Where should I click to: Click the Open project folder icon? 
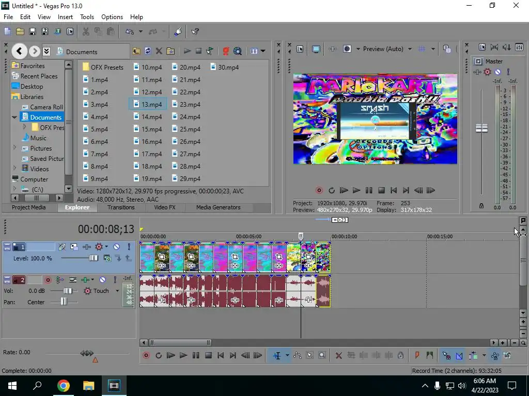[20, 31]
